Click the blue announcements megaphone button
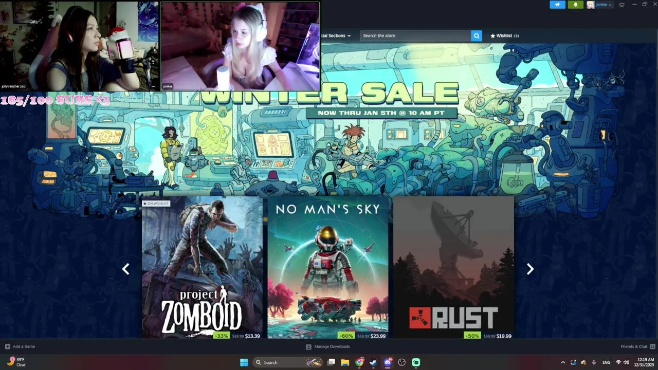Viewport: 658px width, 370px height. pyautogui.click(x=557, y=5)
